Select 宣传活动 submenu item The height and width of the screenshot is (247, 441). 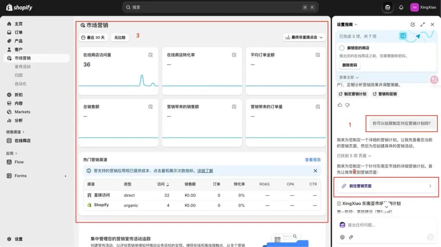point(23,66)
